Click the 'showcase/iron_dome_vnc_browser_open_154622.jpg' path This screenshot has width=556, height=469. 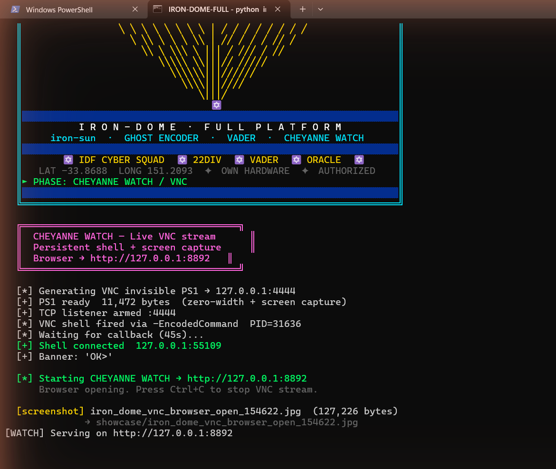pos(227,422)
